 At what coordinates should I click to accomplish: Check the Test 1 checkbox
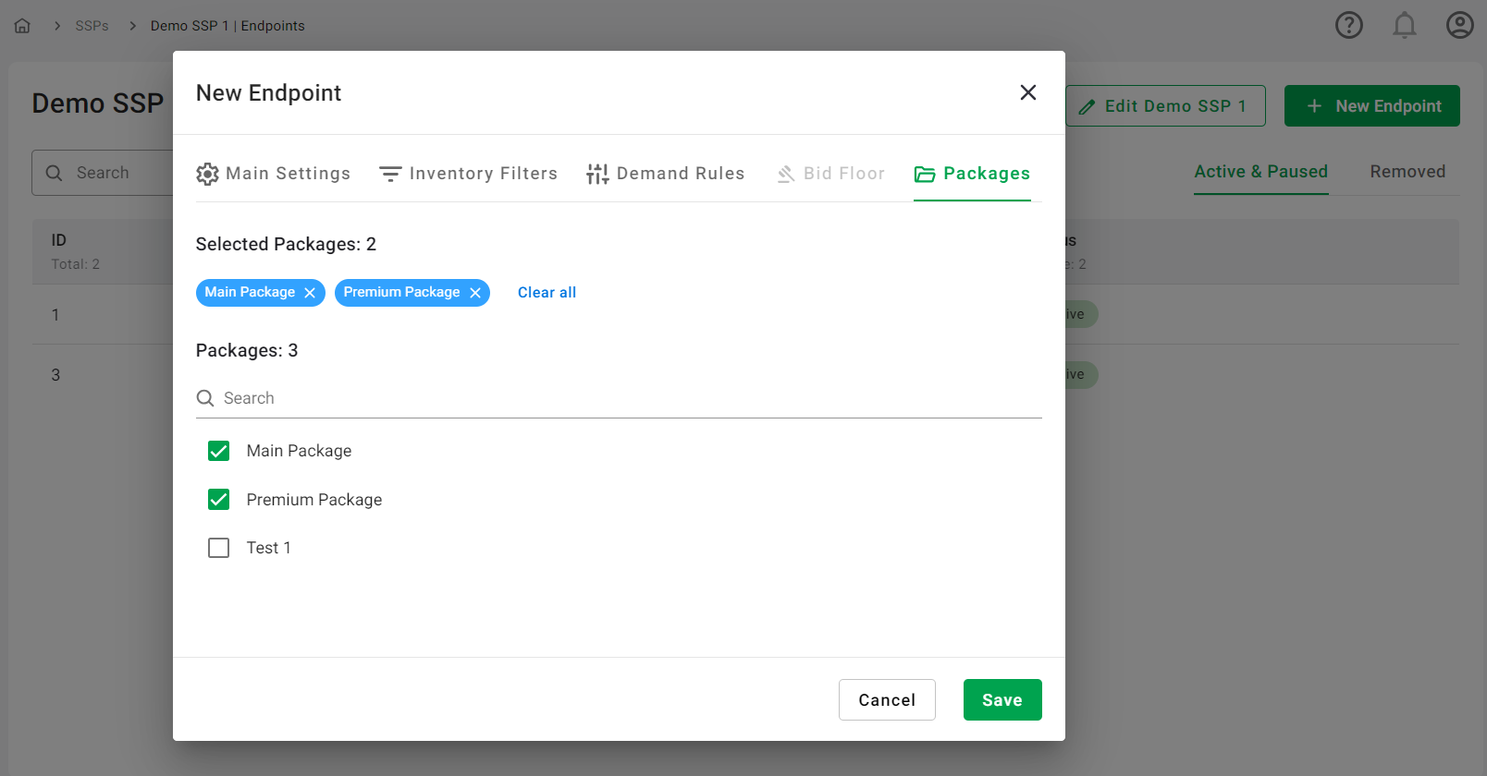[219, 548]
